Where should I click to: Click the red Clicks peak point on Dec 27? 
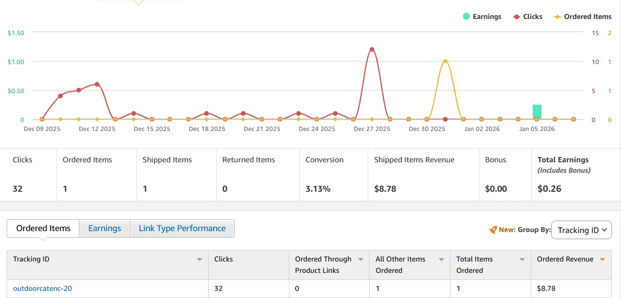coord(372,49)
